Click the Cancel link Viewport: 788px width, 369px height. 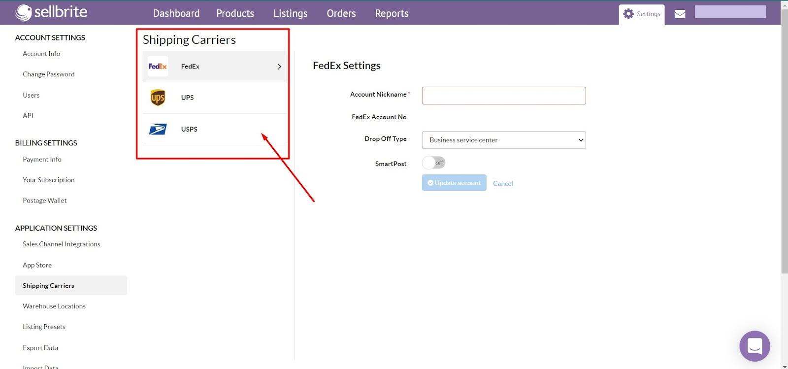tap(503, 183)
